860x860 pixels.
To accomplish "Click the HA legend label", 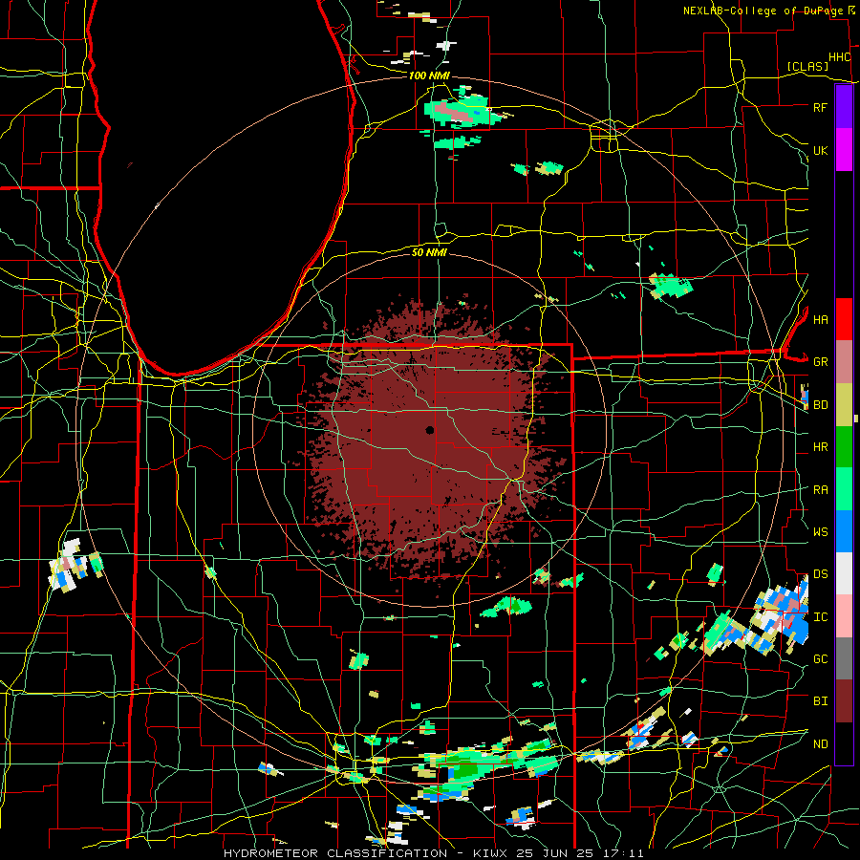I will 820,320.
